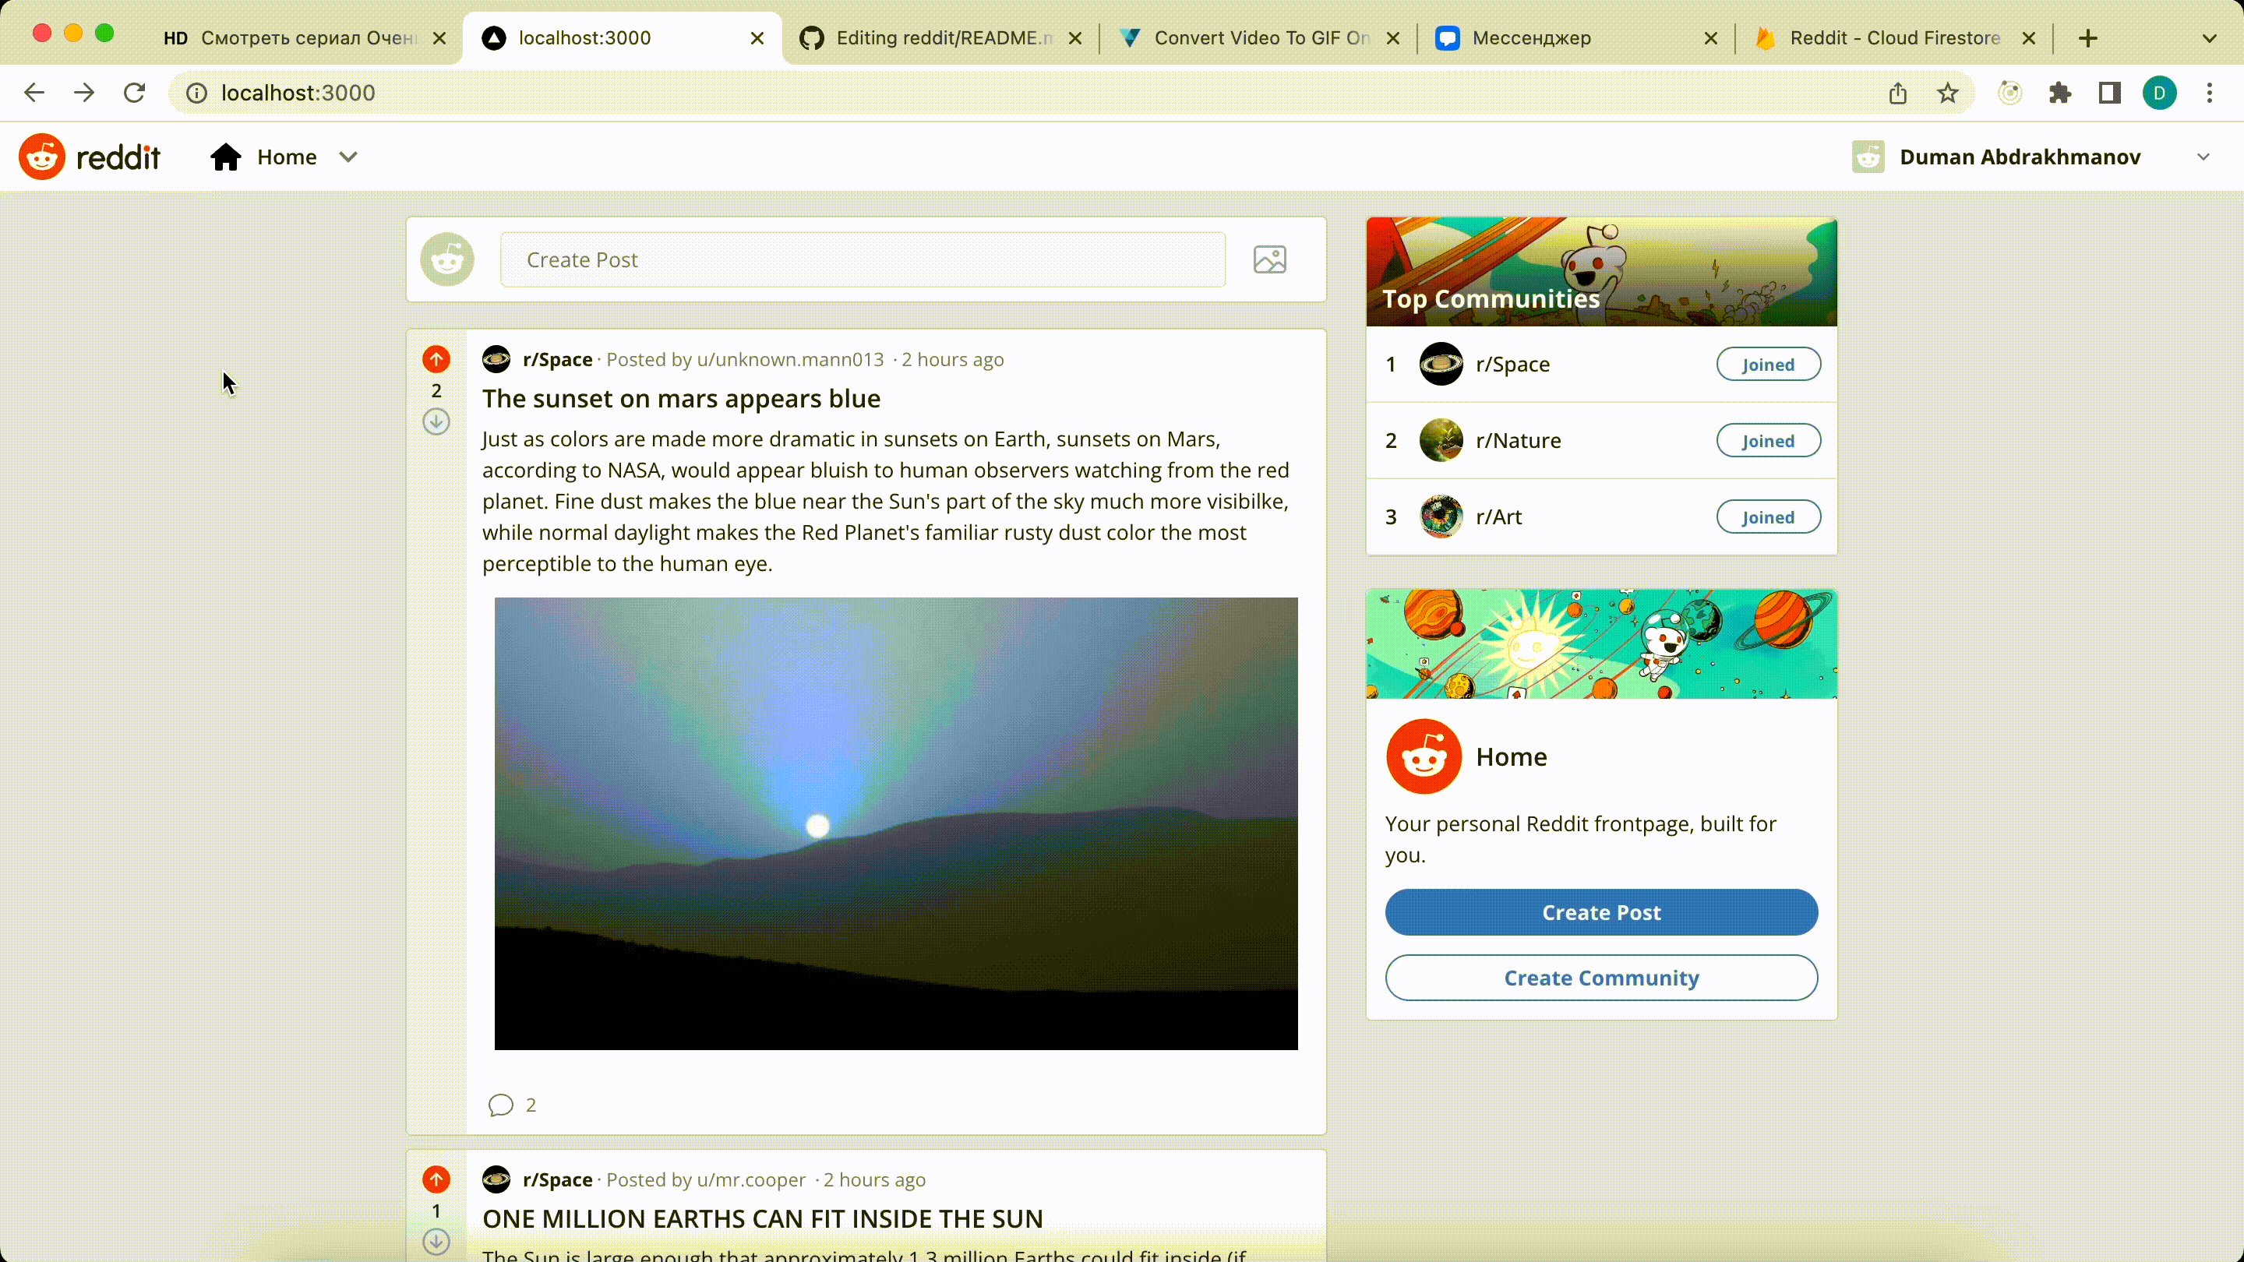Click the share page icon in address bar
Viewport: 2244px width, 1262px height.
(x=1897, y=93)
